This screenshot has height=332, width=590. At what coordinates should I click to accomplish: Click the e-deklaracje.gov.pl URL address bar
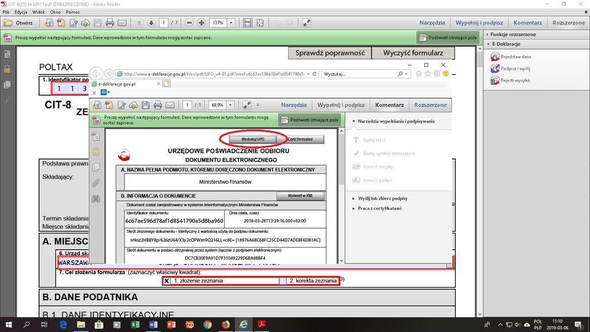tap(214, 74)
